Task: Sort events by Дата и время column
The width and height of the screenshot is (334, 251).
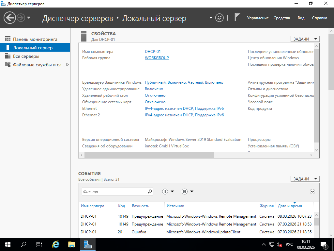Action: (290, 206)
